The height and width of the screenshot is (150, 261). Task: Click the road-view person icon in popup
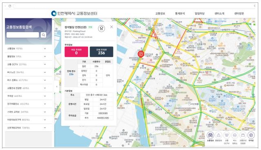click(102, 28)
